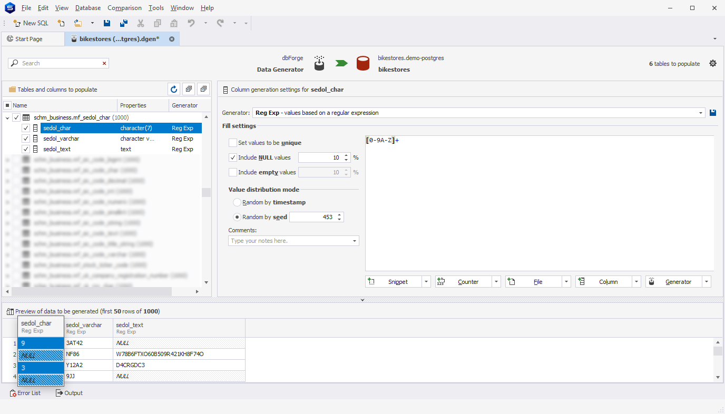Click into the Search tables field
This screenshot has height=414, width=725.
click(x=58, y=63)
